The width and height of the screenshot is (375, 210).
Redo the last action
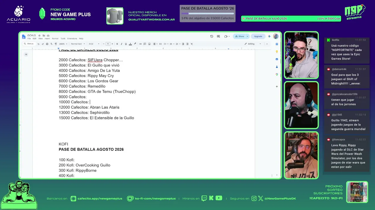[x=43, y=44]
